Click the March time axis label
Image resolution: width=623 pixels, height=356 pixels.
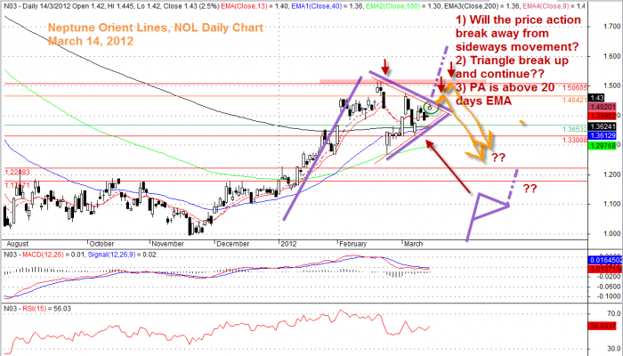tap(413, 244)
